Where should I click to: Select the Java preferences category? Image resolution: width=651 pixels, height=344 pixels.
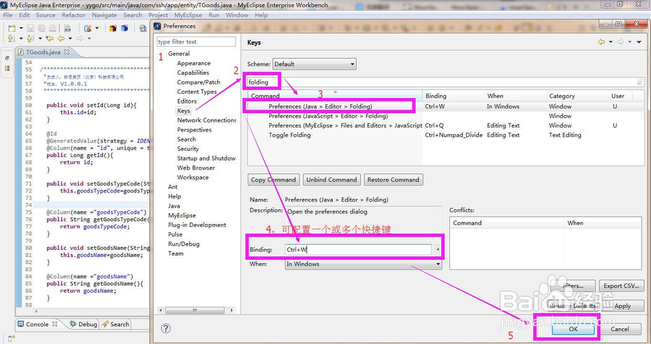(x=174, y=206)
